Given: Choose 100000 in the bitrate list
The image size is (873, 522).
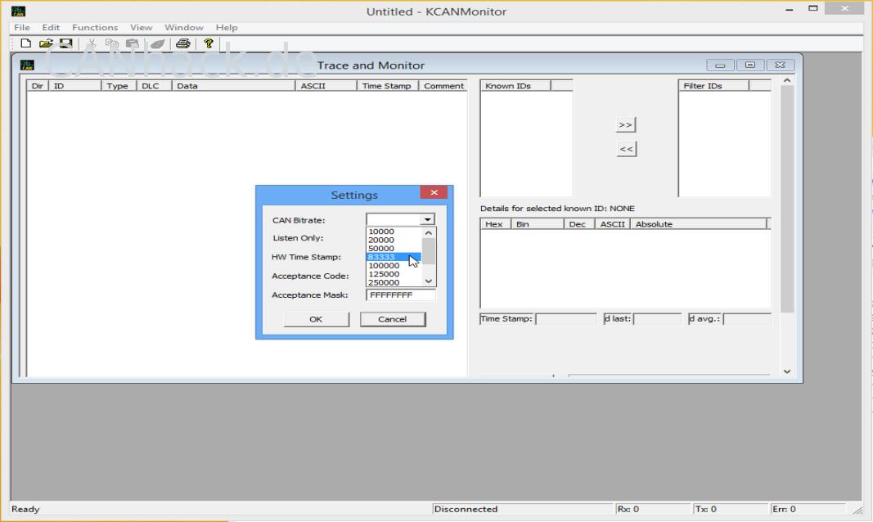Looking at the screenshot, I should click(x=394, y=265).
